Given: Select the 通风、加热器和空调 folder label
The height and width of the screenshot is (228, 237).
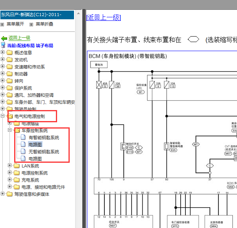Looking at the screenshot, I should pos(34,95).
